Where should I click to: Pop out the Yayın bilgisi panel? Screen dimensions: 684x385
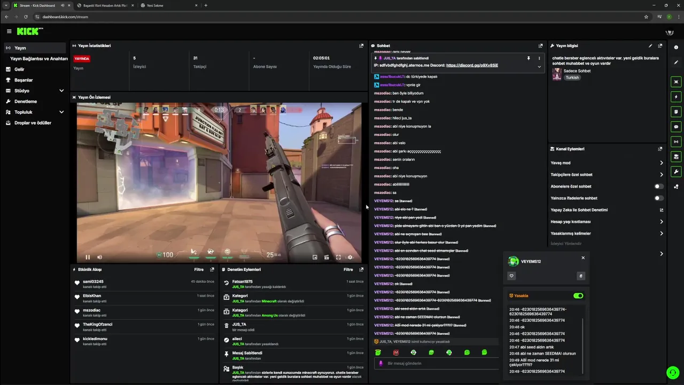[x=660, y=45]
